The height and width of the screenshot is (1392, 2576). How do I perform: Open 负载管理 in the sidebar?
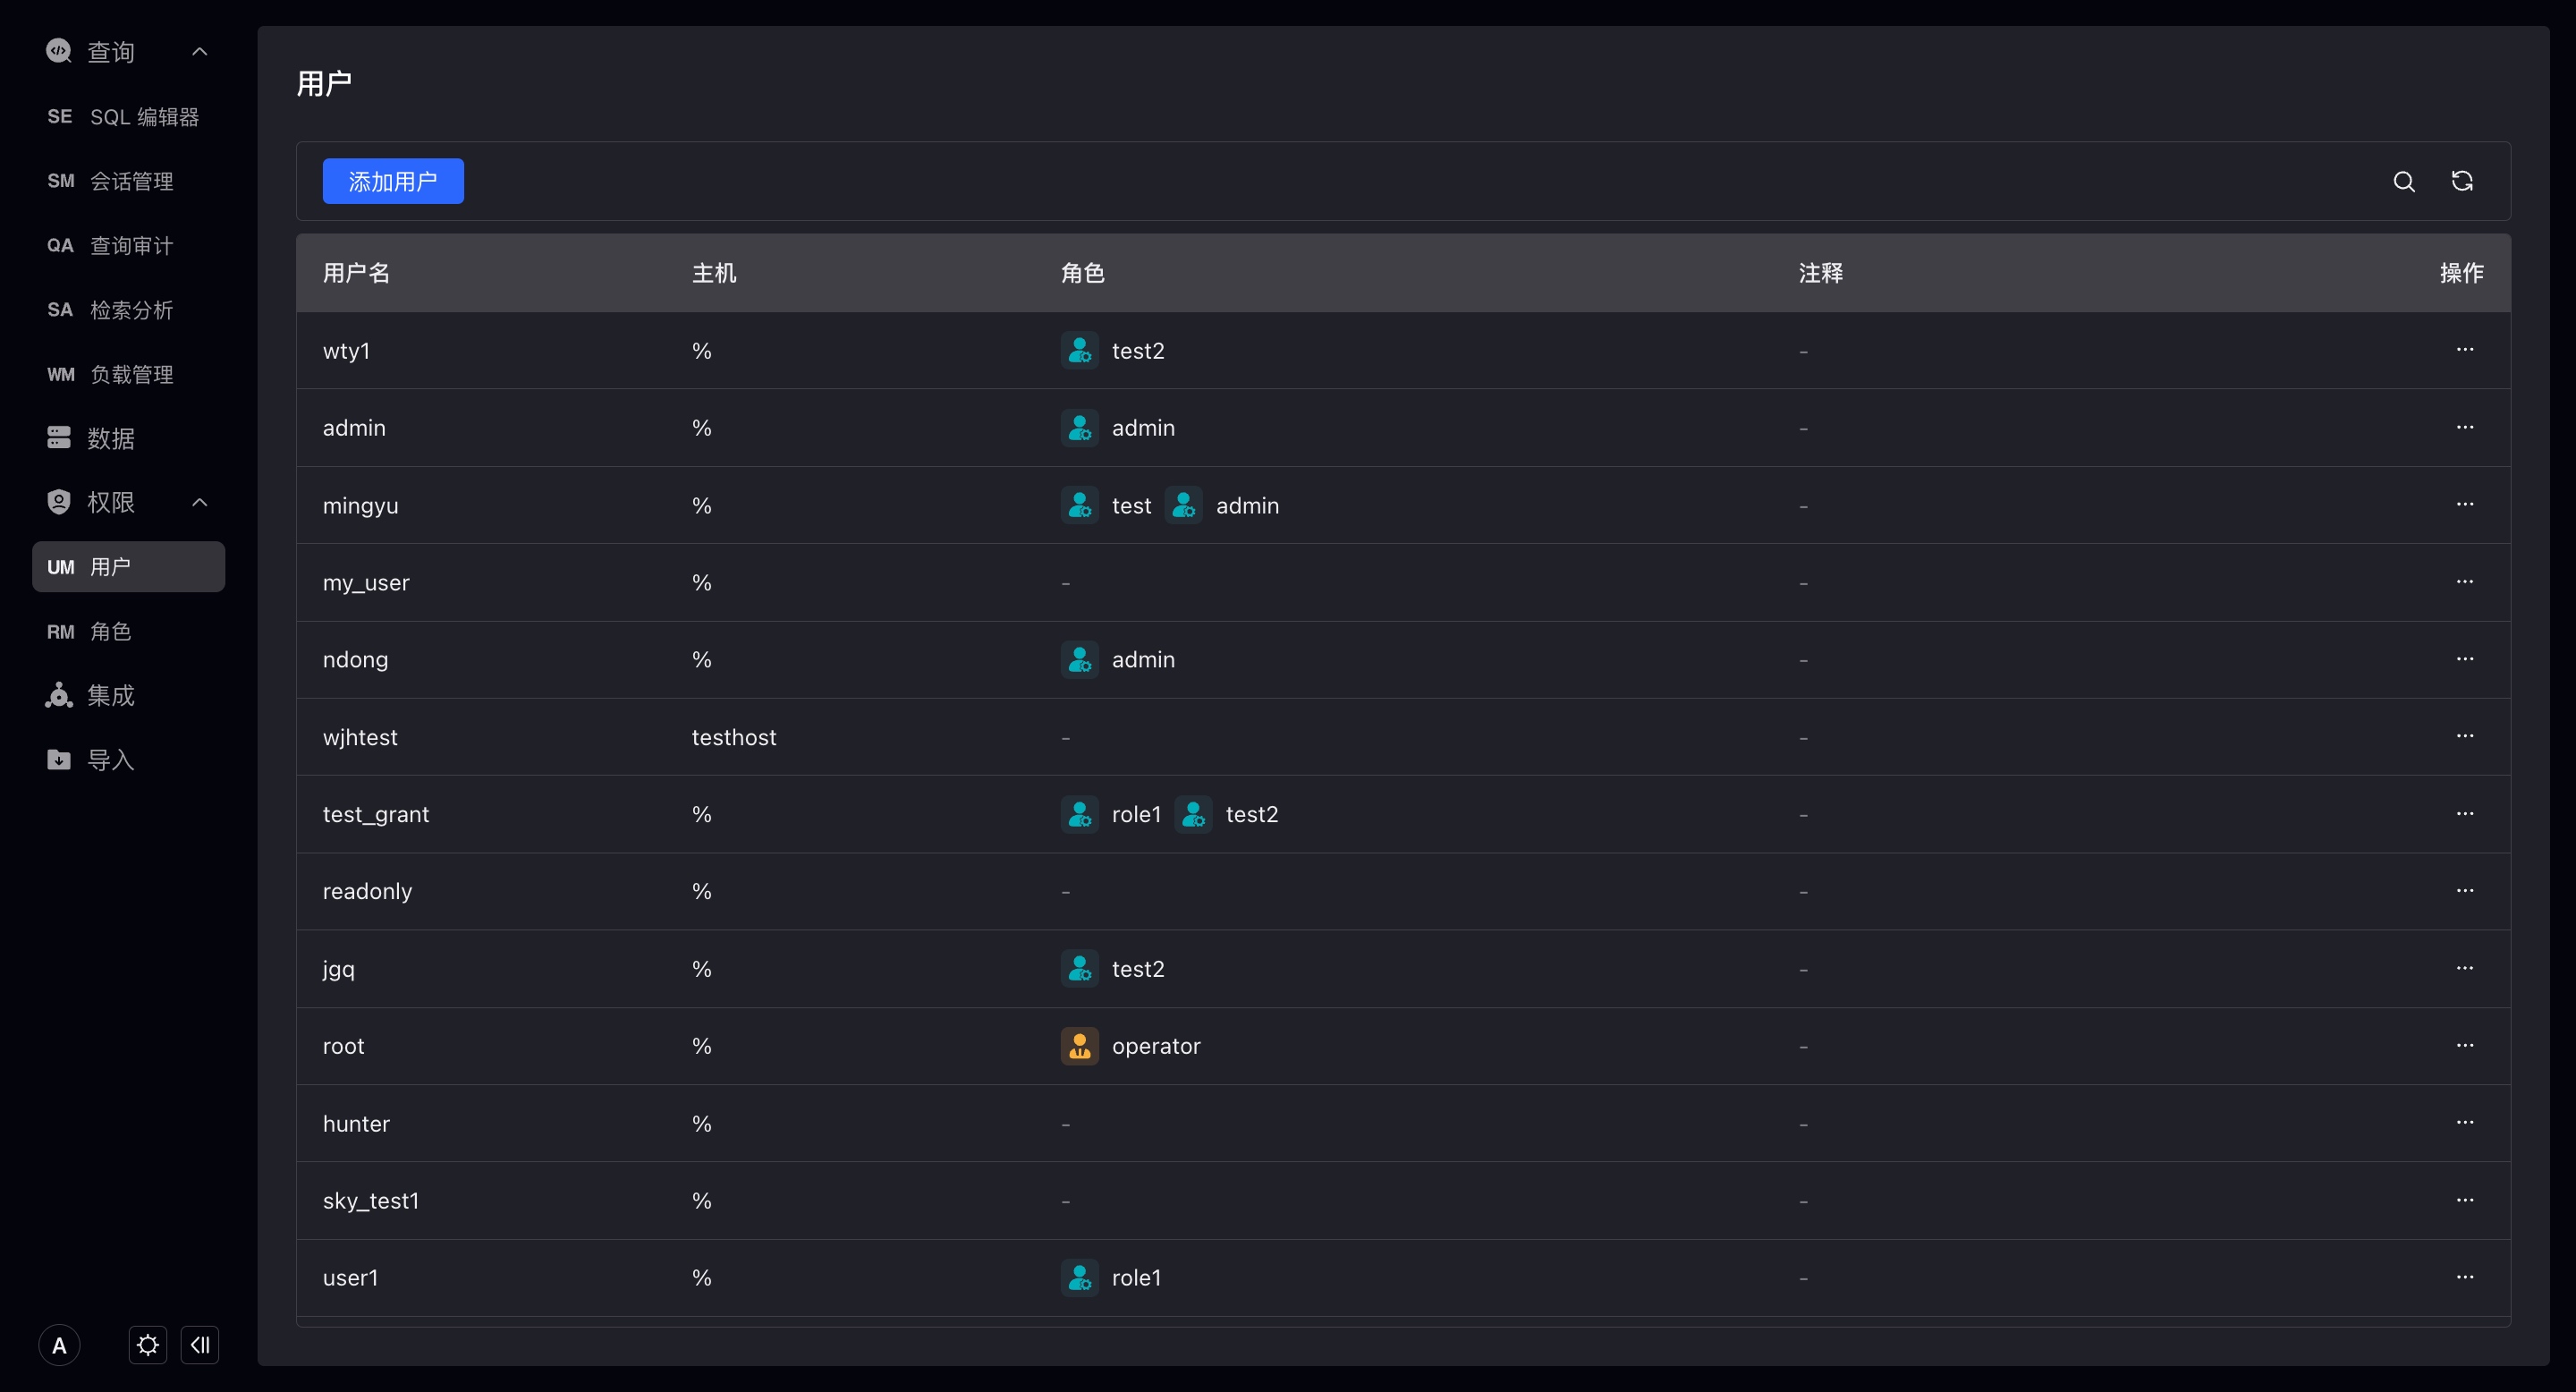click(128, 374)
